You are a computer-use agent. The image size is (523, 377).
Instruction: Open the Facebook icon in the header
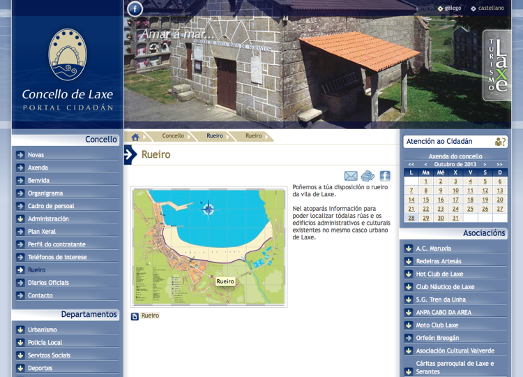(135, 9)
